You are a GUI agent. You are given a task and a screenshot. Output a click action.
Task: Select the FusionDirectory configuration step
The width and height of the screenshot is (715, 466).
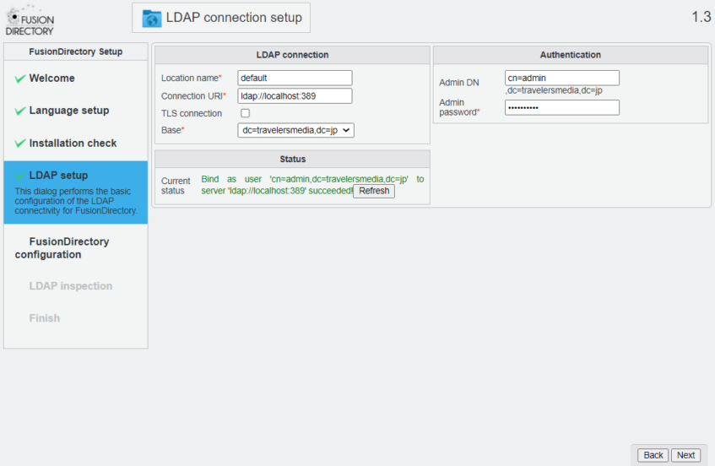click(x=62, y=247)
